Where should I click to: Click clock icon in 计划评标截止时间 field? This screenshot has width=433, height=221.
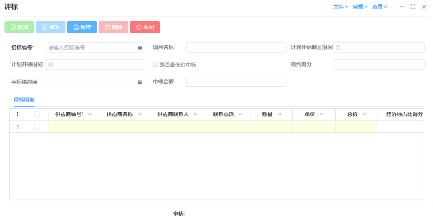click(x=338, y=47)
